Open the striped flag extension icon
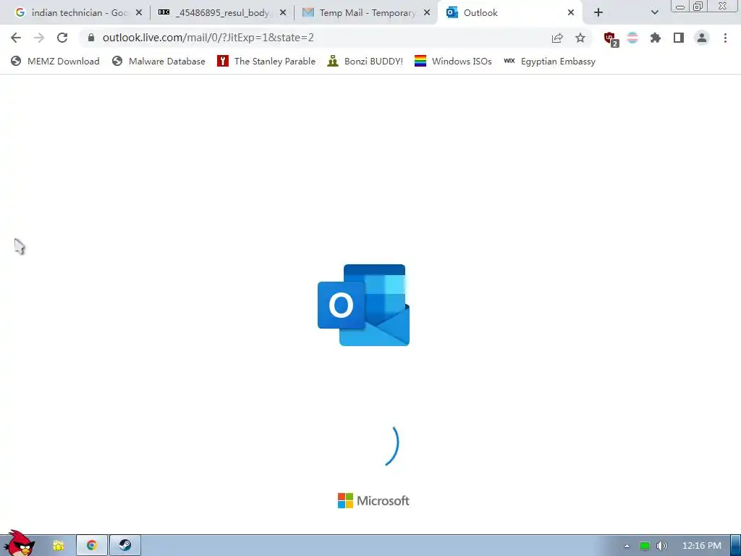 [632, 38]
